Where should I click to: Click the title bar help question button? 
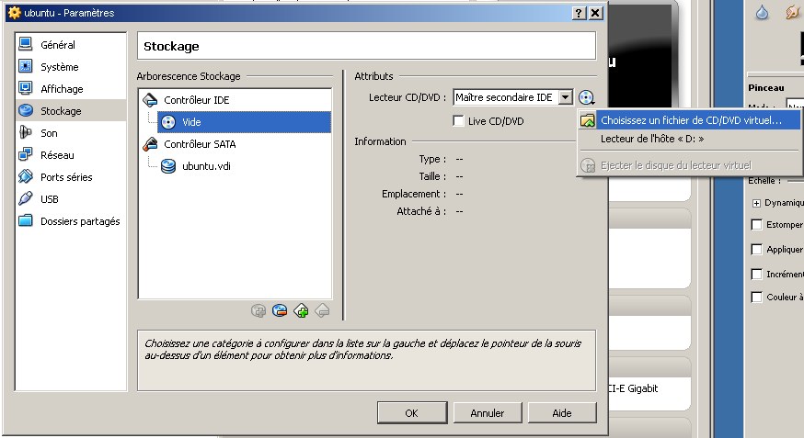pyautogui.click(x=579, y=13)
